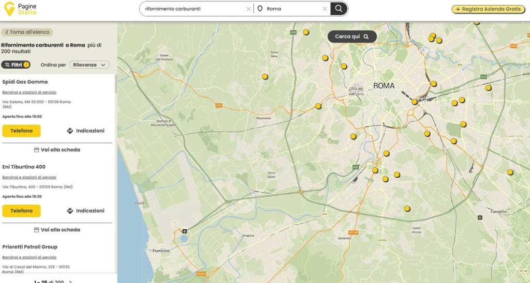Click Registra Azienda Gratis button
530x283 pixels.
[488, 9]
